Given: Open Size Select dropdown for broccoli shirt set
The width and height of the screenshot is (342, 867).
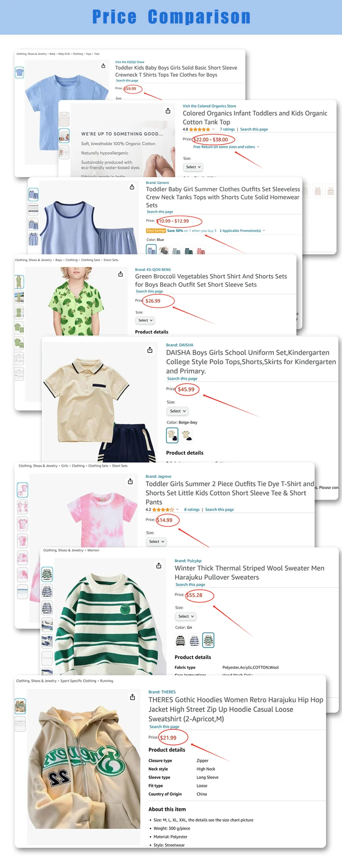Looking at the screenshot, I should [x=145, y=321].
